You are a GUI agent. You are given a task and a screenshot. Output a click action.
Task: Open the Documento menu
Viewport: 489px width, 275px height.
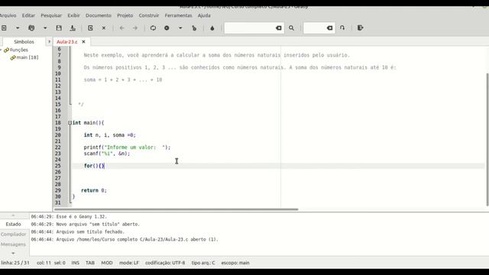99,15
